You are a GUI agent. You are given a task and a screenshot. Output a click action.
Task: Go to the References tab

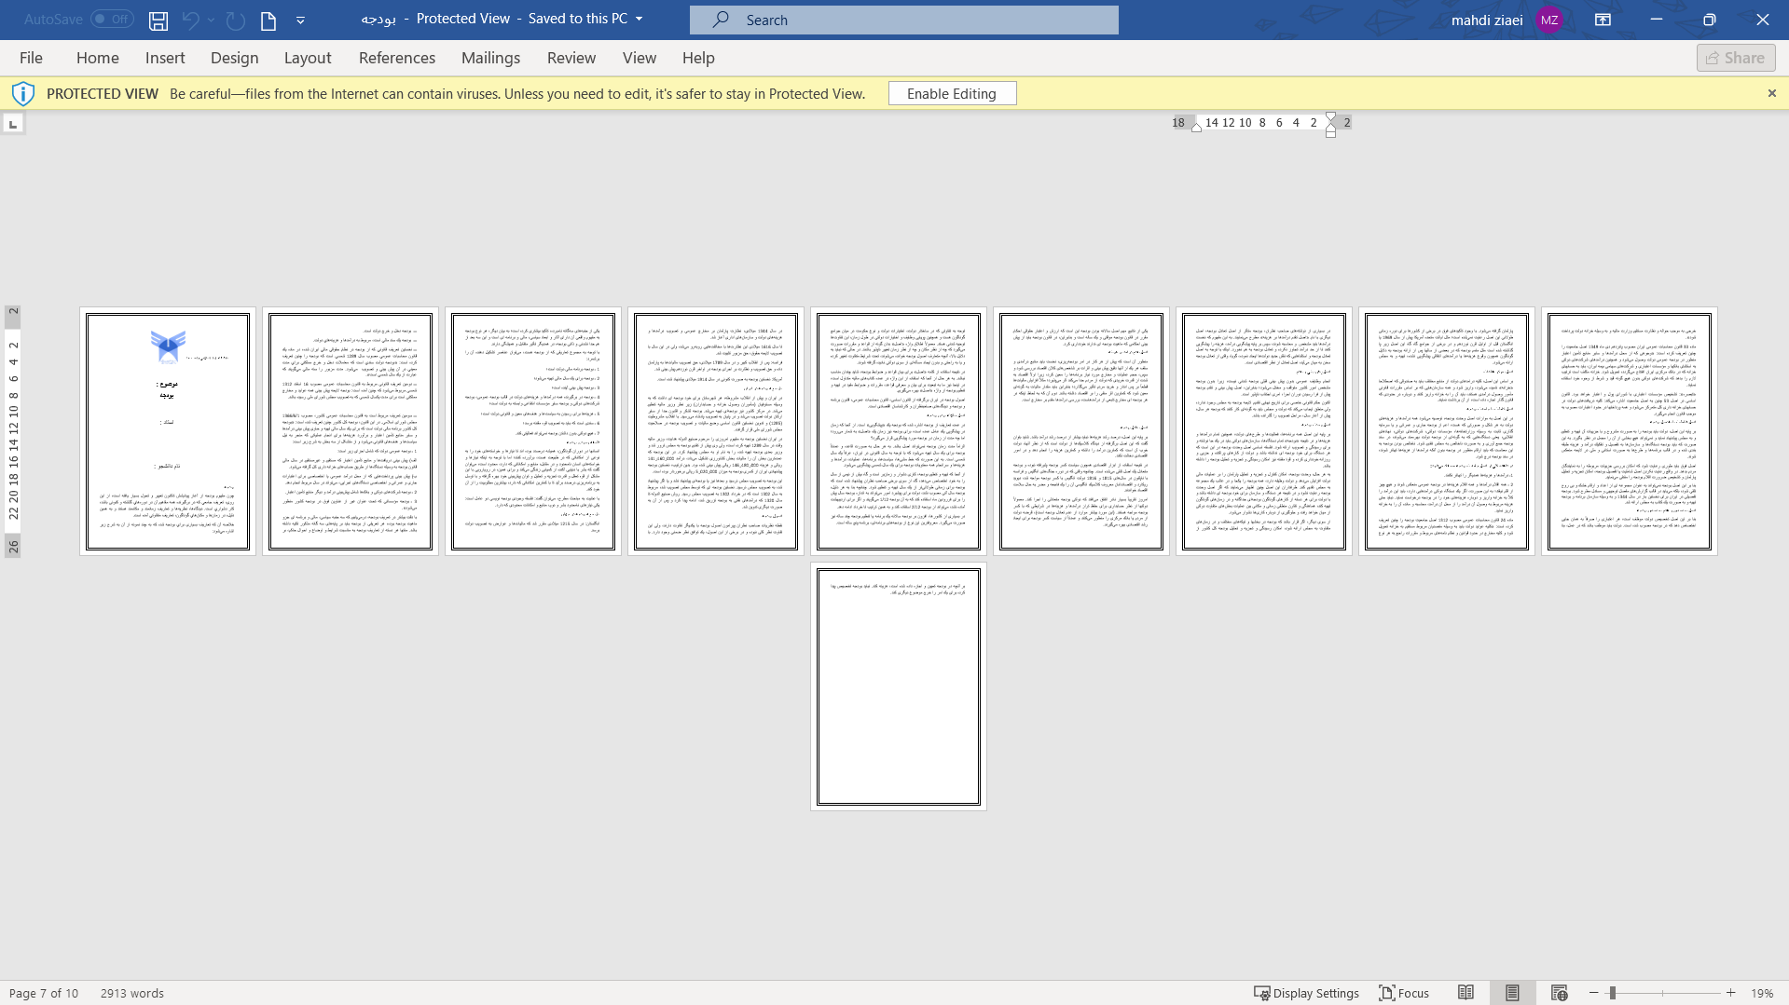coord(397,58)
